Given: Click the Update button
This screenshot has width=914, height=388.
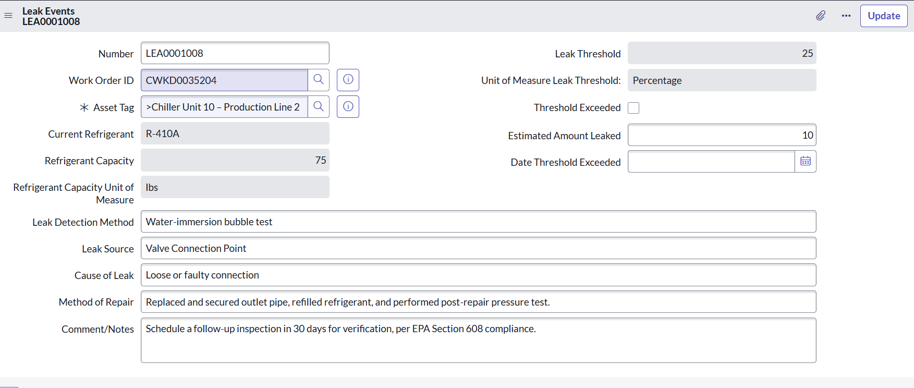Looking at the screenshot, I should click(883, 16).
